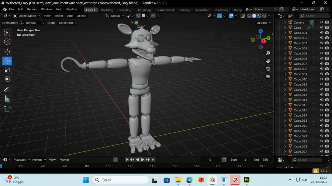Toggle snapping magnet icon
The width and height of the screenshot is (332, 186).
point(138,16)
